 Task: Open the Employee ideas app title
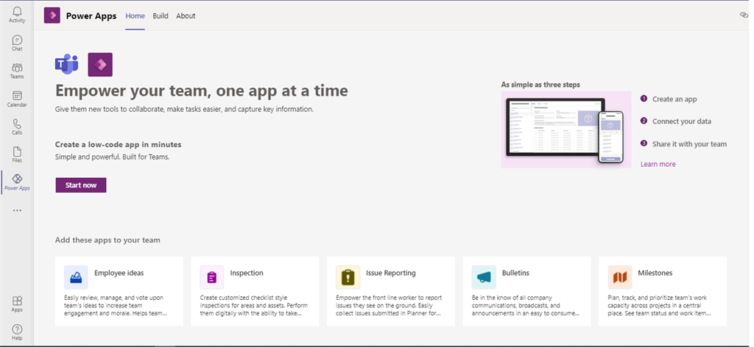[x=119, y=273]
